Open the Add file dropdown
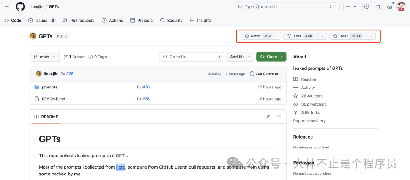This screenshot has width=410, height=180. click(240, 57)
